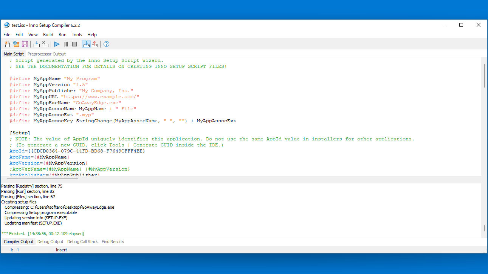
Task: Save the script with the floppy icon
Action: pos(25,44)
